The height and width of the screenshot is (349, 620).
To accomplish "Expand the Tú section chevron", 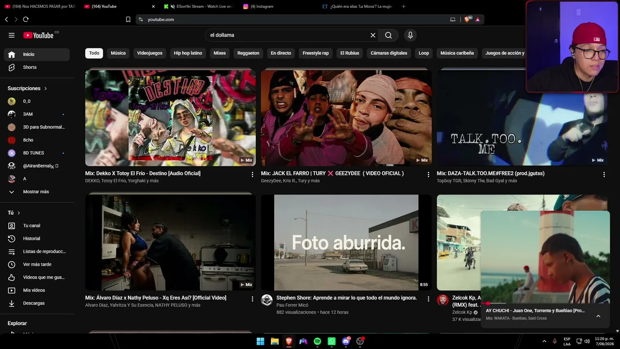I will click(19, 213).
